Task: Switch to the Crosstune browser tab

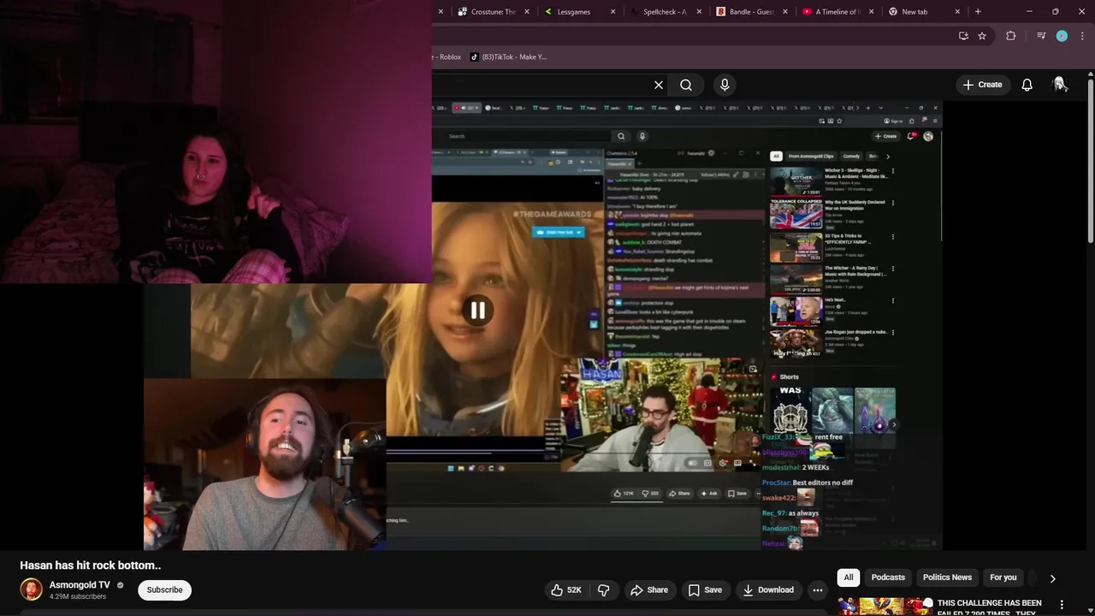Action: coord(493,12)
